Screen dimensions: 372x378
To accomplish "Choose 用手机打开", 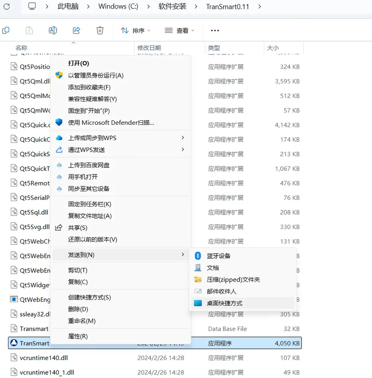I will pyautogui.click(x=121, y=177).
